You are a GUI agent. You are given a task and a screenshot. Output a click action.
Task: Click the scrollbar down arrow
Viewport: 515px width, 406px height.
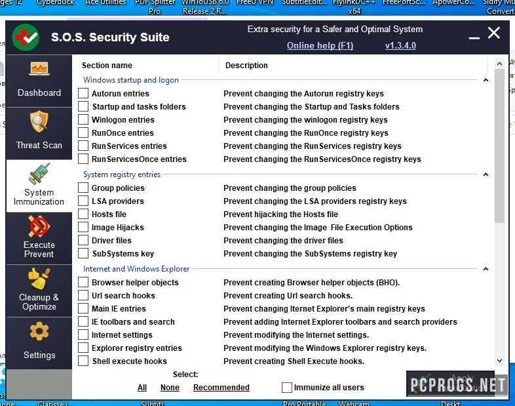[499, 361]
